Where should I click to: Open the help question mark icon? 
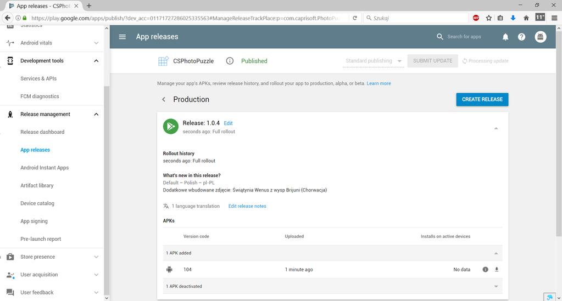[521, 37]
